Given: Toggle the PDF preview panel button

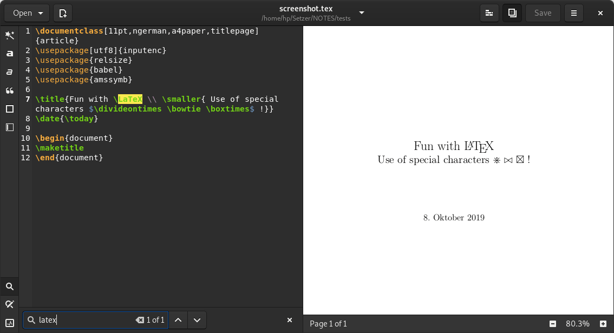Looking at the screenshot, I should pyautogui.click(x=512, y=13).
